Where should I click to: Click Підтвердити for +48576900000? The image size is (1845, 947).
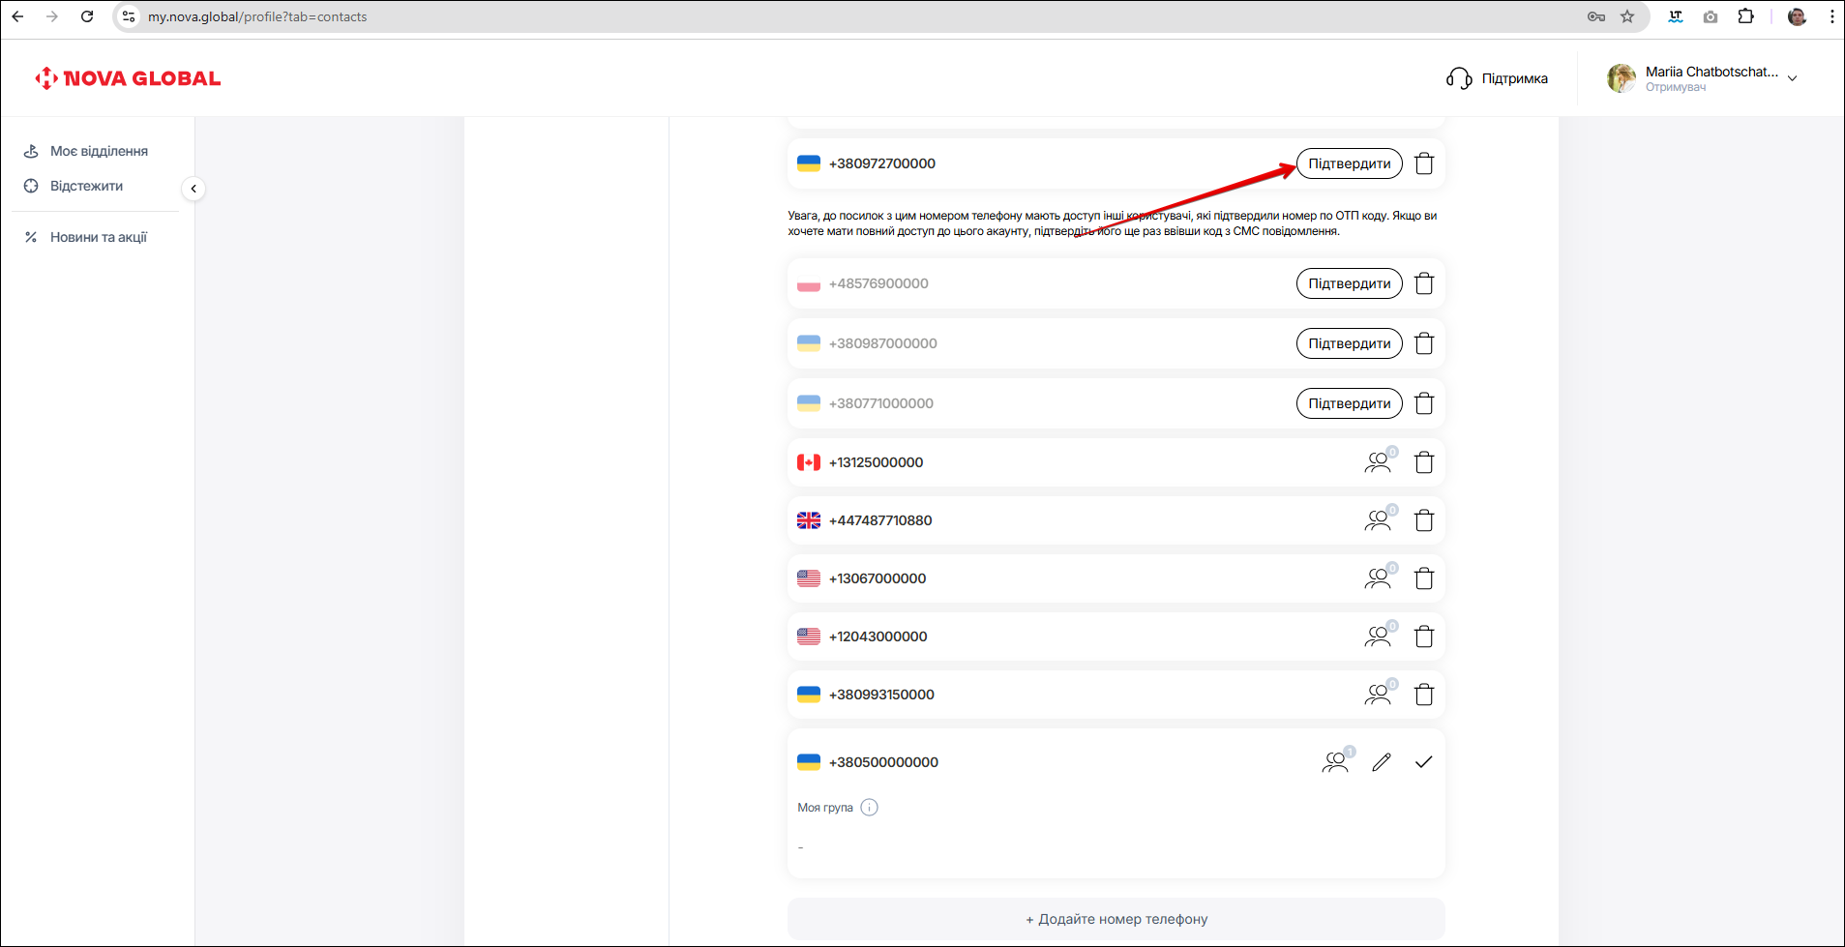tap(1349, 283)
